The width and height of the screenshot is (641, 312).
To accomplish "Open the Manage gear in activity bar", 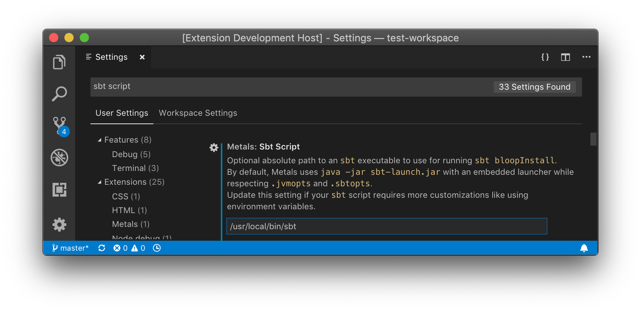I will tap(59, 225).
